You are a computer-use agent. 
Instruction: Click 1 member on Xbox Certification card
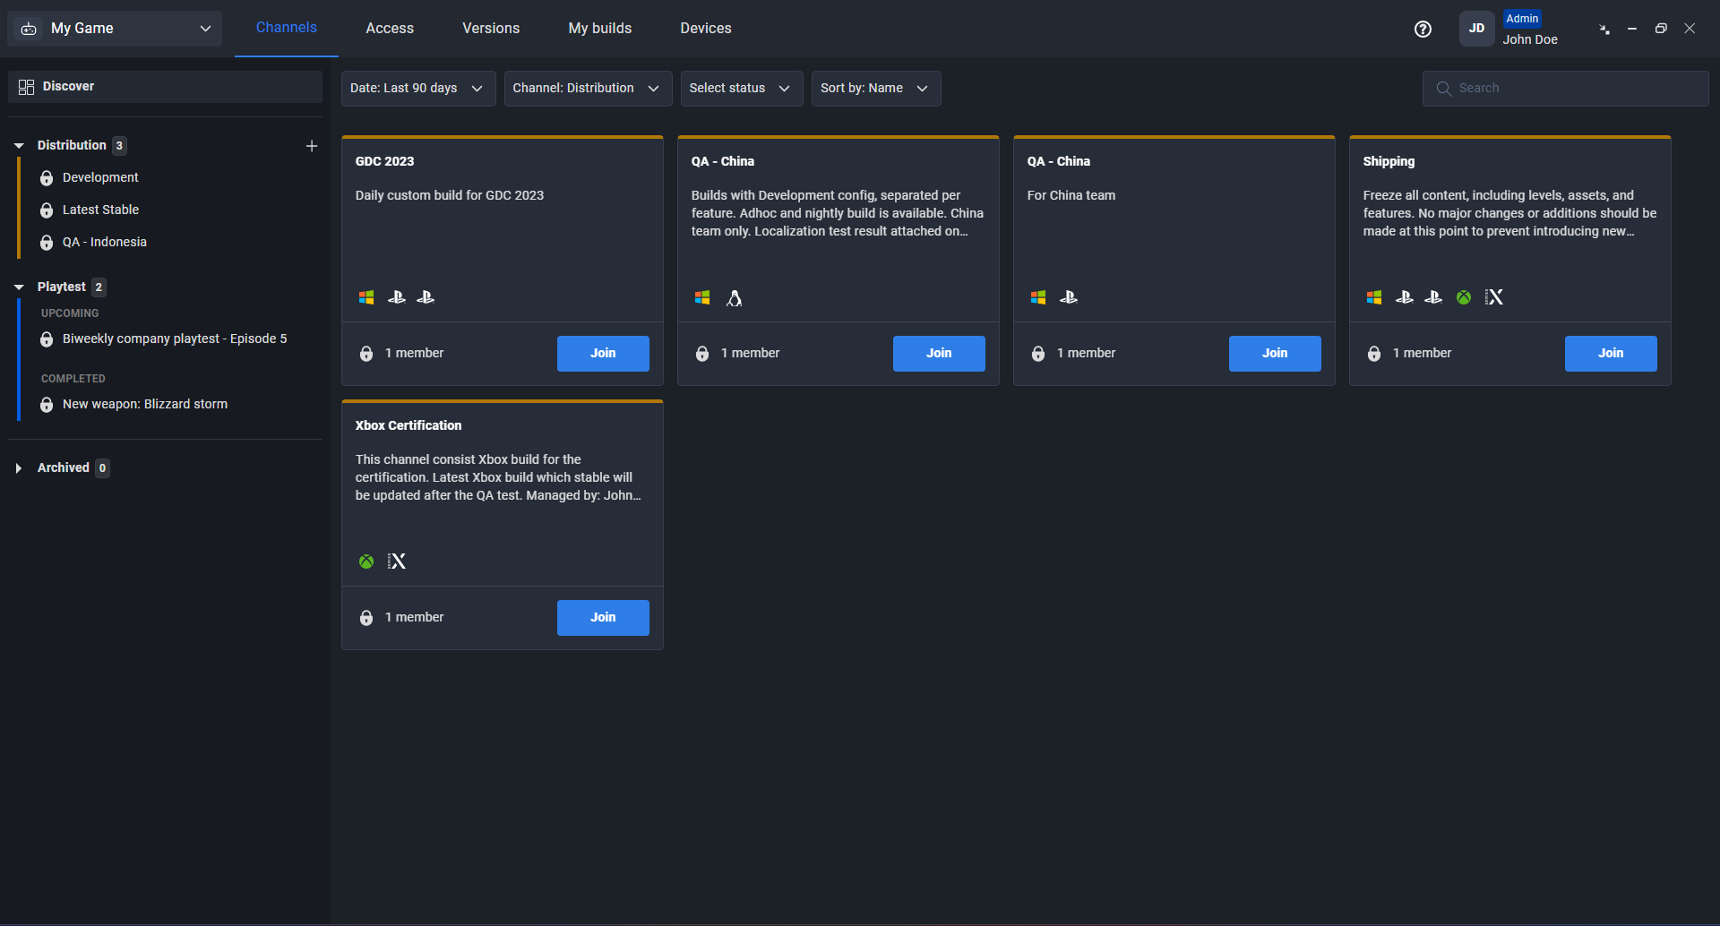pyautogui.click(x=414, y=618)
